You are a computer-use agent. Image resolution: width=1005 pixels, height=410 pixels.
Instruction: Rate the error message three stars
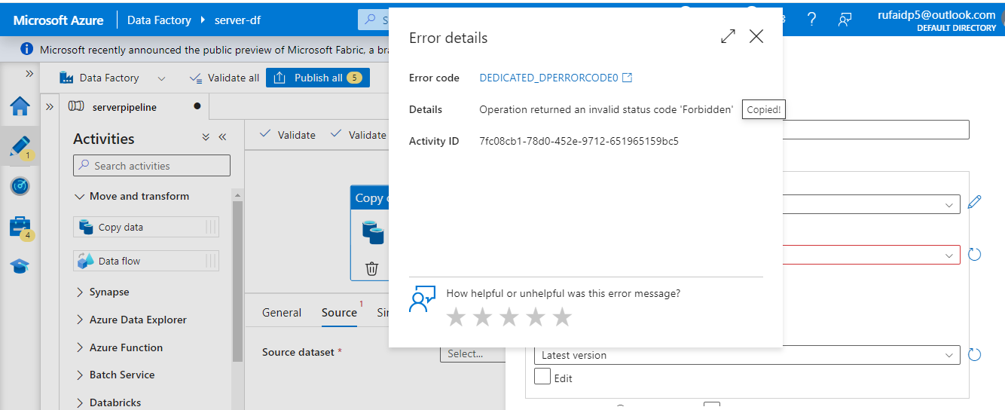pos(509,317)
